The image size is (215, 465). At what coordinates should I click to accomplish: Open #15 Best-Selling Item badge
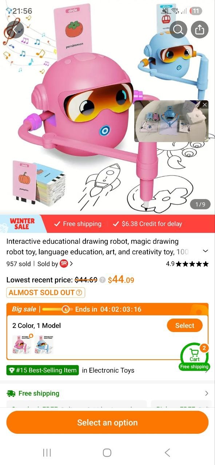[43, 370]
